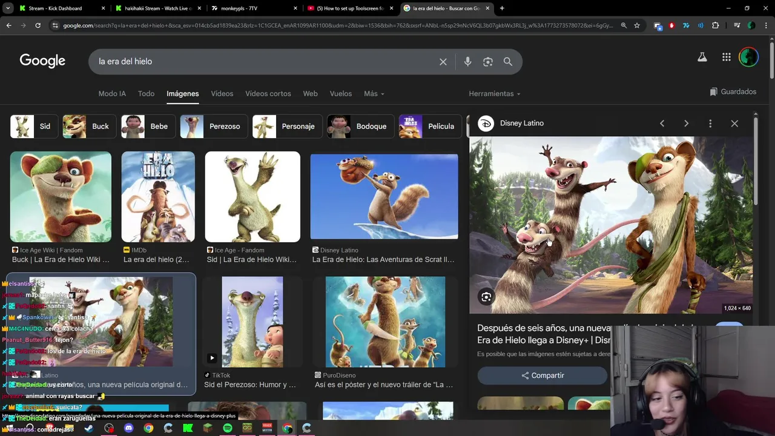Open the Scrat Disney Latino image result

[384, 197]
